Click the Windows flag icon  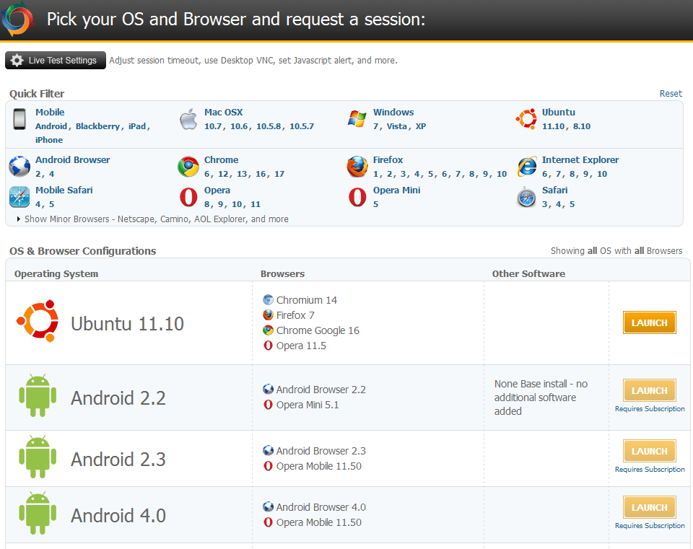[357, 119]
